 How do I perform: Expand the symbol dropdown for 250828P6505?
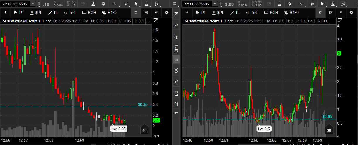click(215, 4)
